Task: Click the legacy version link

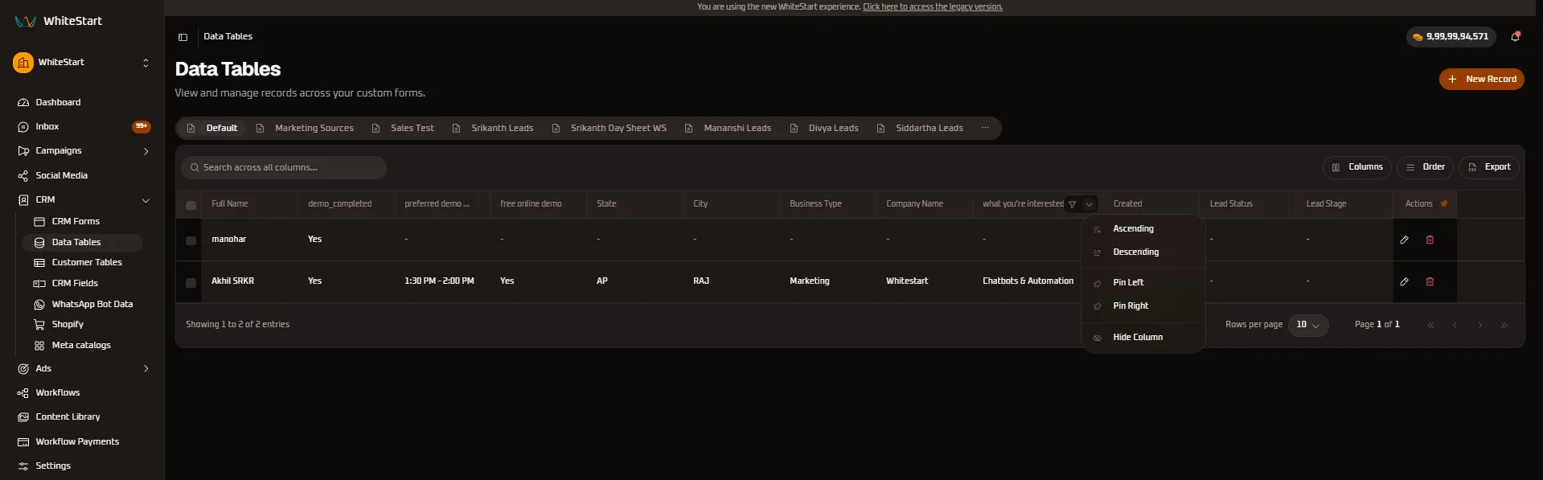Action: pos(933,6)
